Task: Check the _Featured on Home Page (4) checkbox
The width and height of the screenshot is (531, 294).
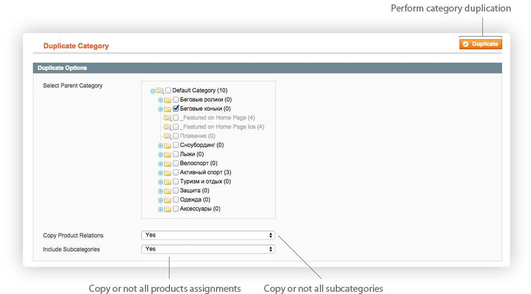Action: tap(176, 117)
